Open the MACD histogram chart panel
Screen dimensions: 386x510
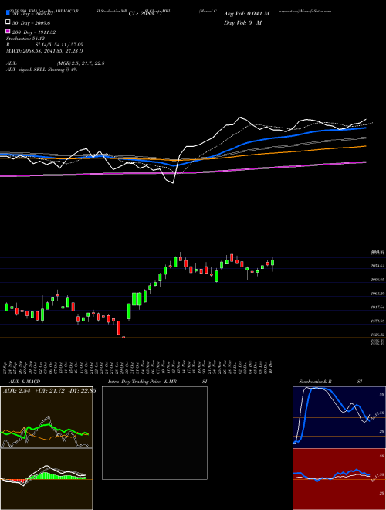[46, 479]
